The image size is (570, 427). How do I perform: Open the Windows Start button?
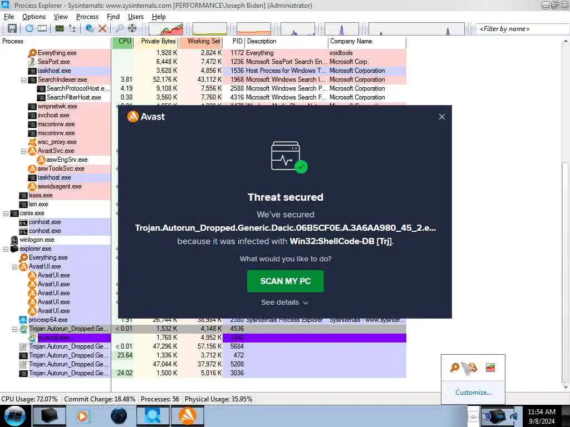click(15, 416)
